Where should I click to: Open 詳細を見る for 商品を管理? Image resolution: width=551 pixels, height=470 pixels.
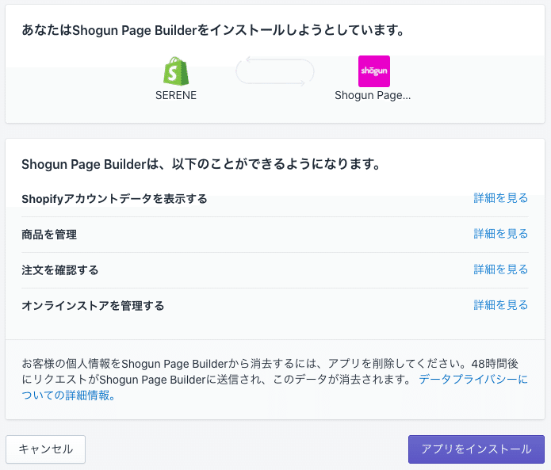[x=501, y=234]
